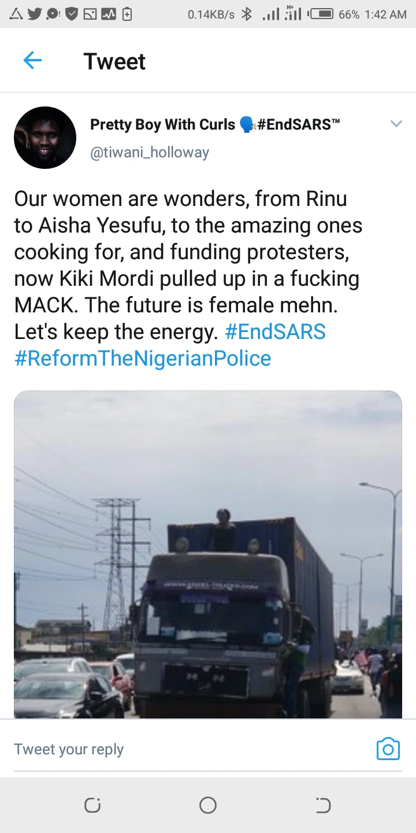Tap the signal strength bars icon

click(270, 14)
